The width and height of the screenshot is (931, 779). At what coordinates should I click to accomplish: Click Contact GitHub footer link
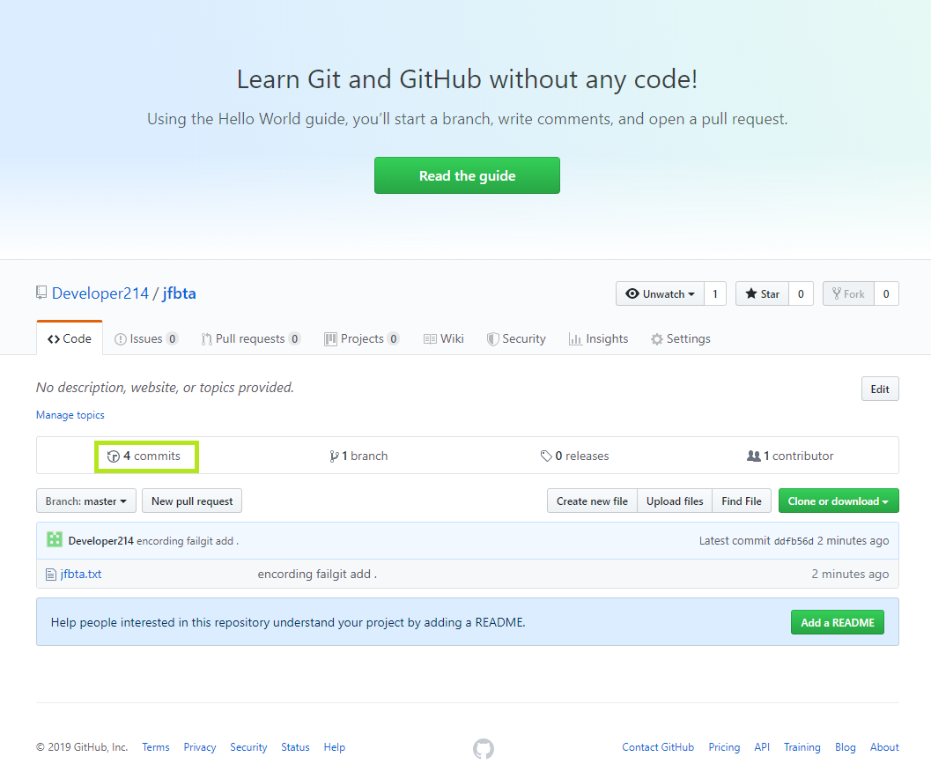(658, 747)
